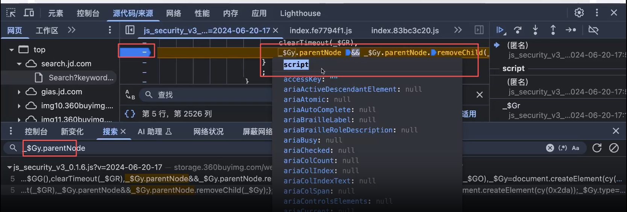Show more navigator tabs chevron

point(71,30)
